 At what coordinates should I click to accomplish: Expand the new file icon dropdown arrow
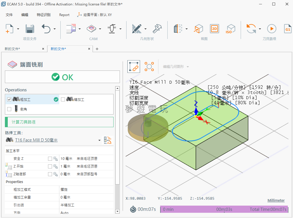tap(18, 29)
